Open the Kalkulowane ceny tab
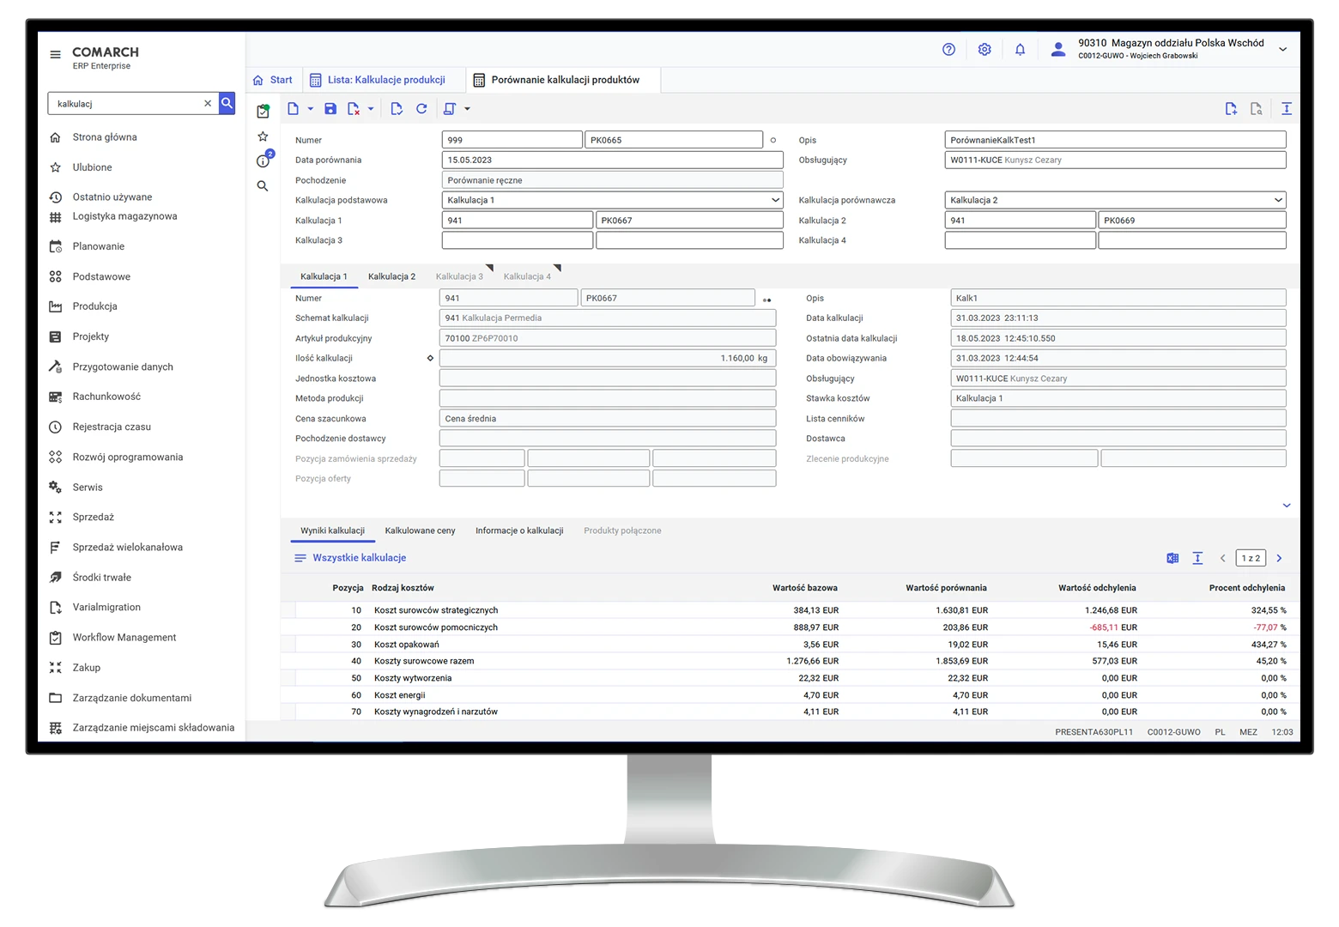1339x927 pixels. point(420,530)
